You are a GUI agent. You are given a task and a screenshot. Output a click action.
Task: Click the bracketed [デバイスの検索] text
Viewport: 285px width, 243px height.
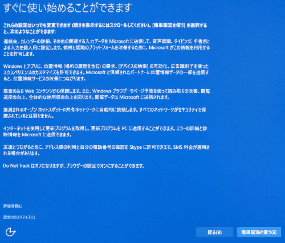[133, 66]
